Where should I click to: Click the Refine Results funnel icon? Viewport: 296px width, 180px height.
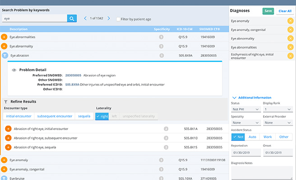[6, 102]
